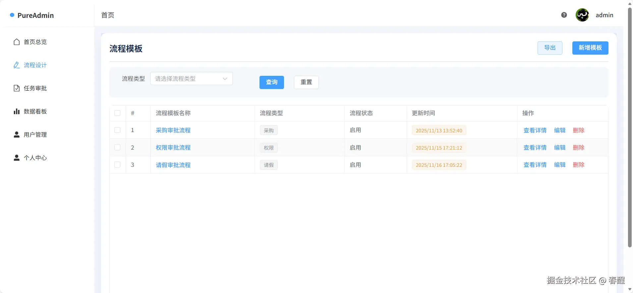Check the row for 请假审批流程
Screen dimensions: 633x293
point(117,165)
